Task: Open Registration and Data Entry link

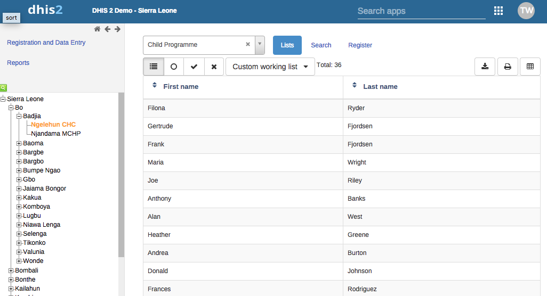Action: click(x=46, y=43)
